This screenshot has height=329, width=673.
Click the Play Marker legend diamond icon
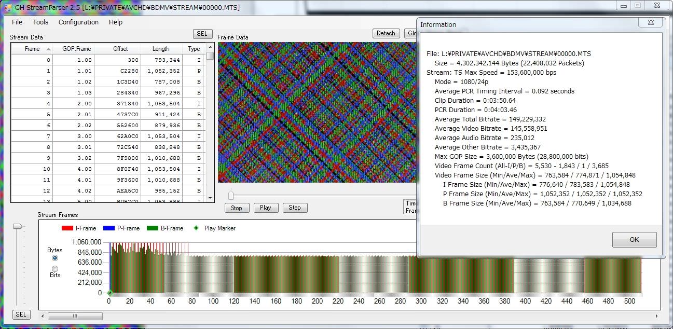(x=196, y=228)
